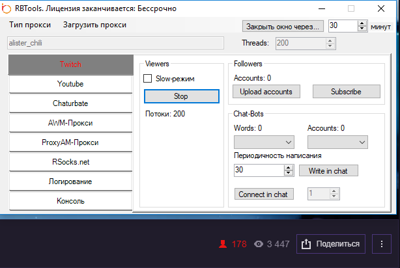Viewport: 400px width, 268px height.
Task: Click the eye total views icon
Action: click(259, 245)
